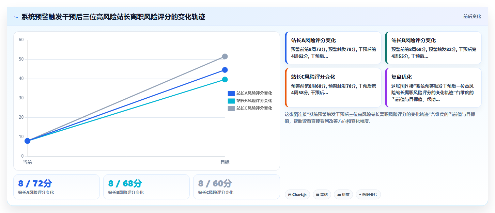Click the 进度 tag icon
495x213 pixels.
[x=339, y=195]
